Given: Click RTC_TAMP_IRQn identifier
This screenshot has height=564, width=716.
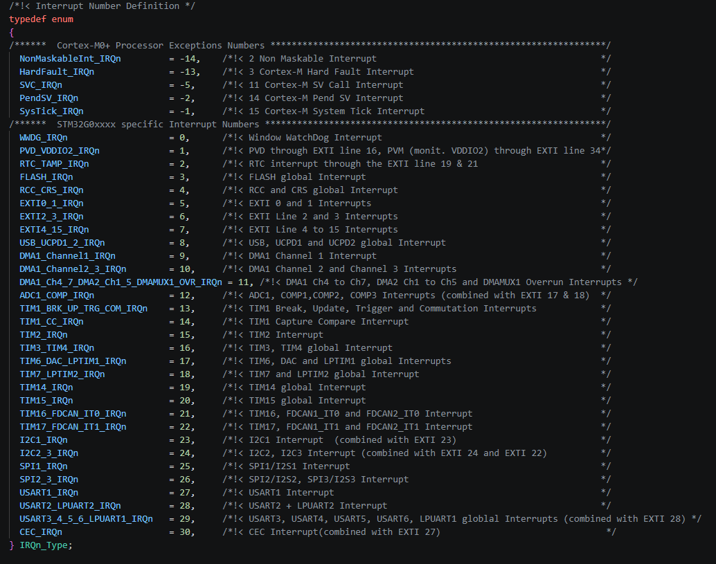Looking at the screenshot, I should click(54, 164).
